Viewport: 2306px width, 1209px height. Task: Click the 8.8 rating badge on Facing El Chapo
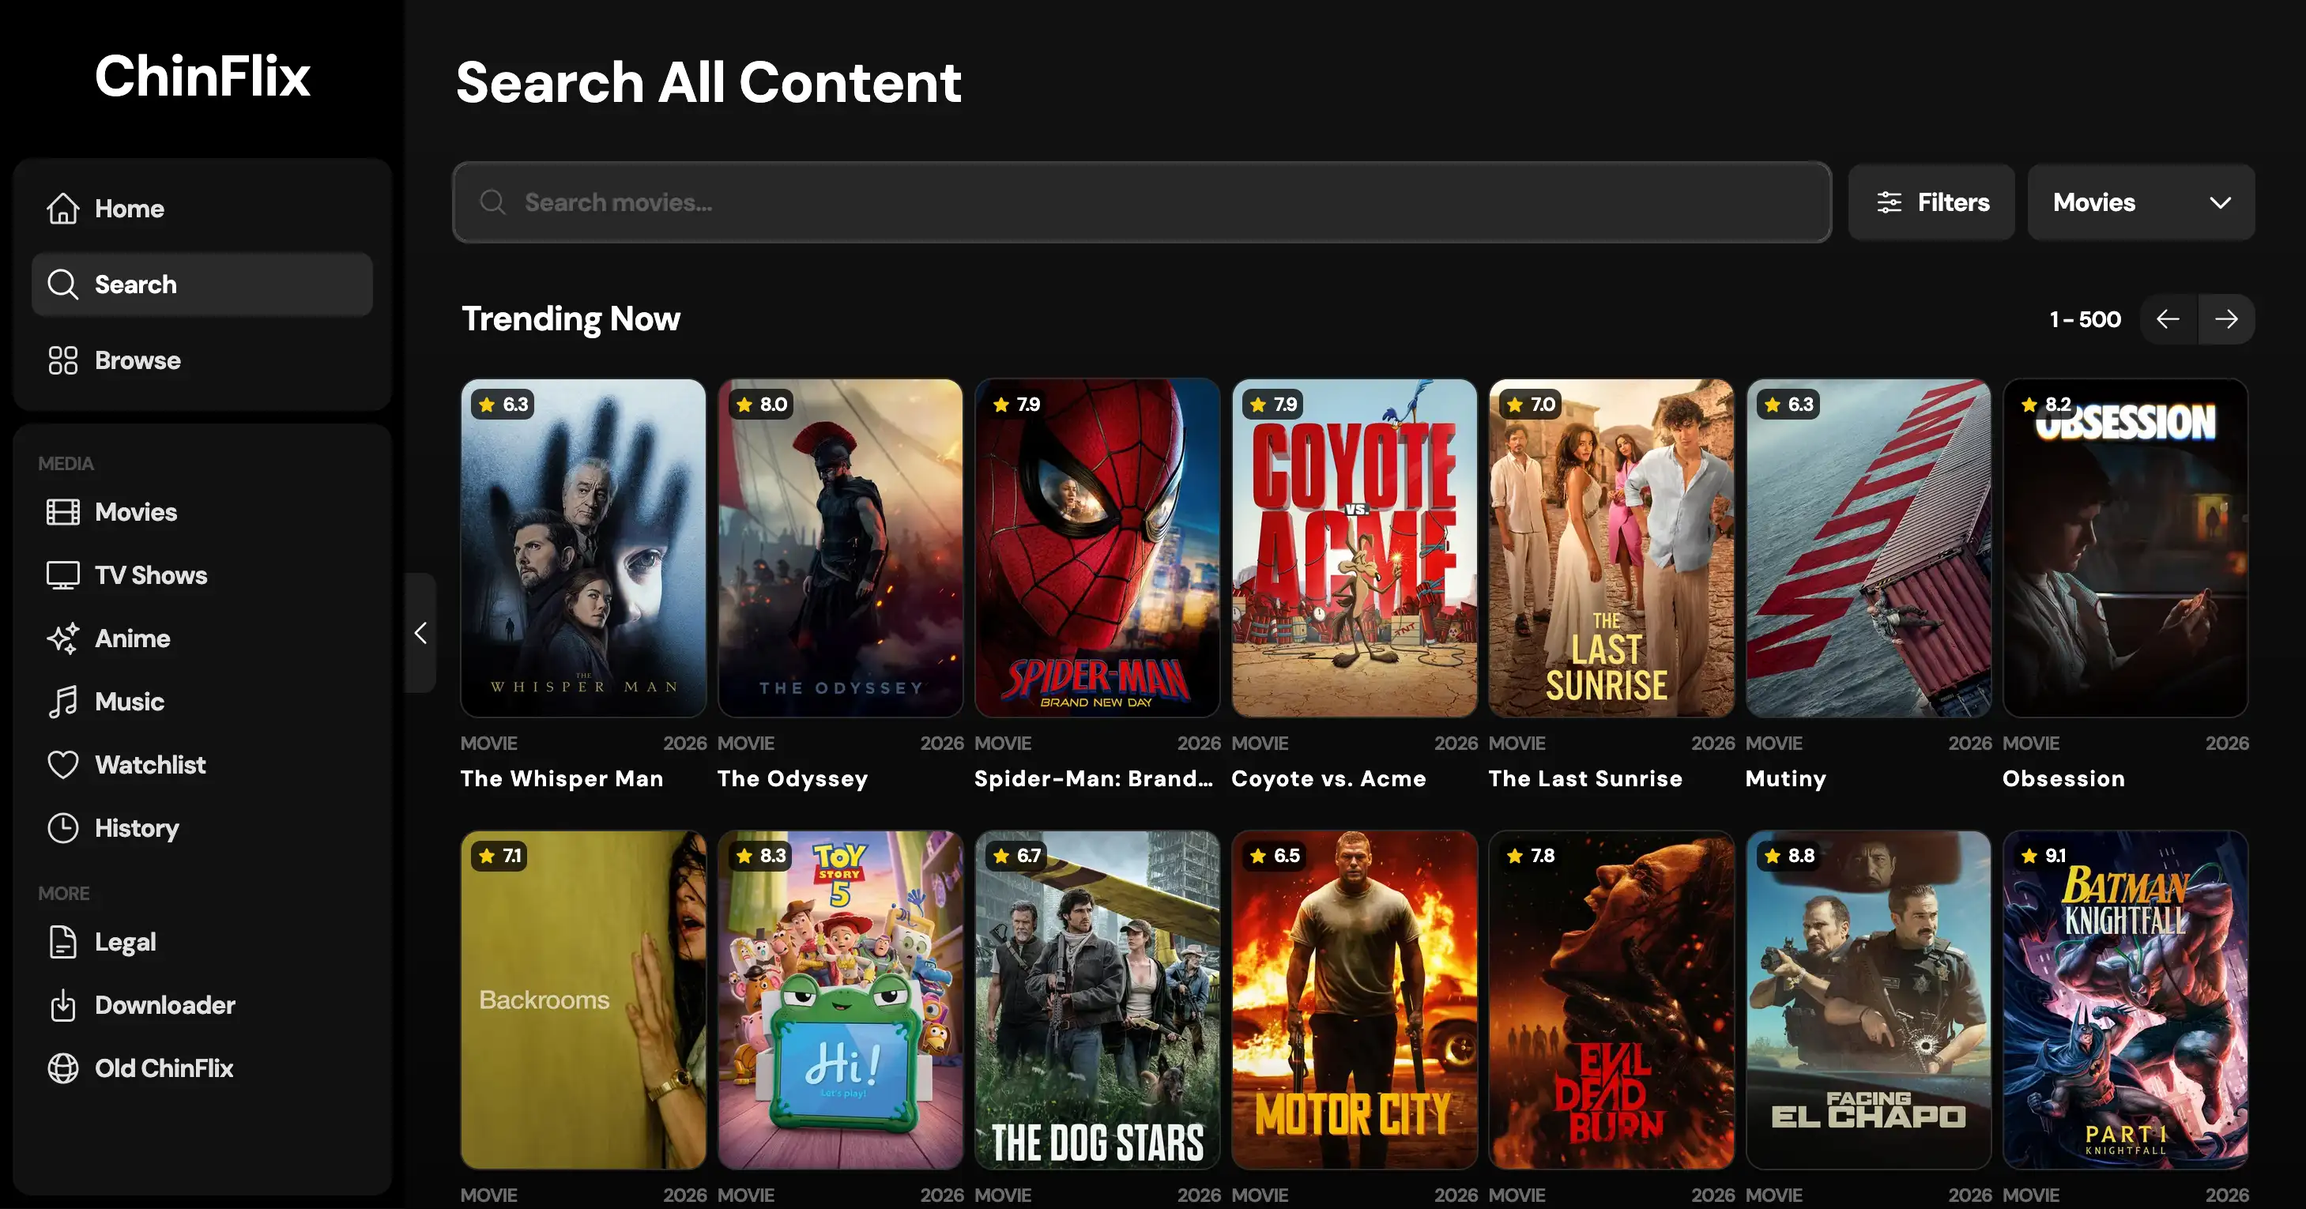click(x=1789, y=856)
